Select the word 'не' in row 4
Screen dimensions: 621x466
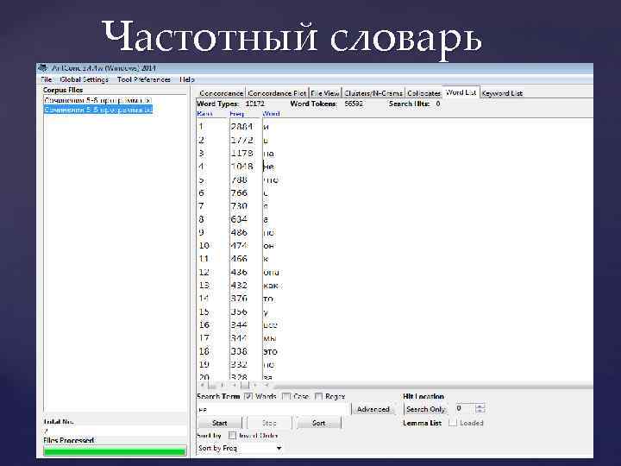268,167
